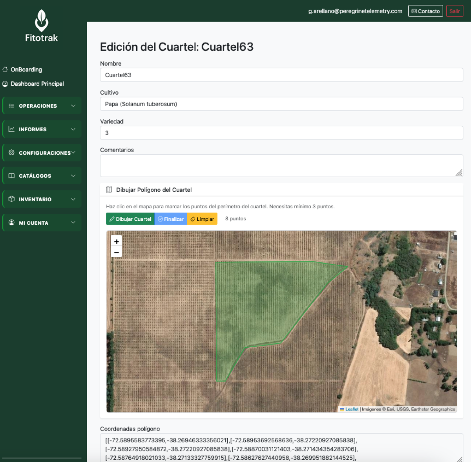Open the OnBoarding menu item

[26, 70]
